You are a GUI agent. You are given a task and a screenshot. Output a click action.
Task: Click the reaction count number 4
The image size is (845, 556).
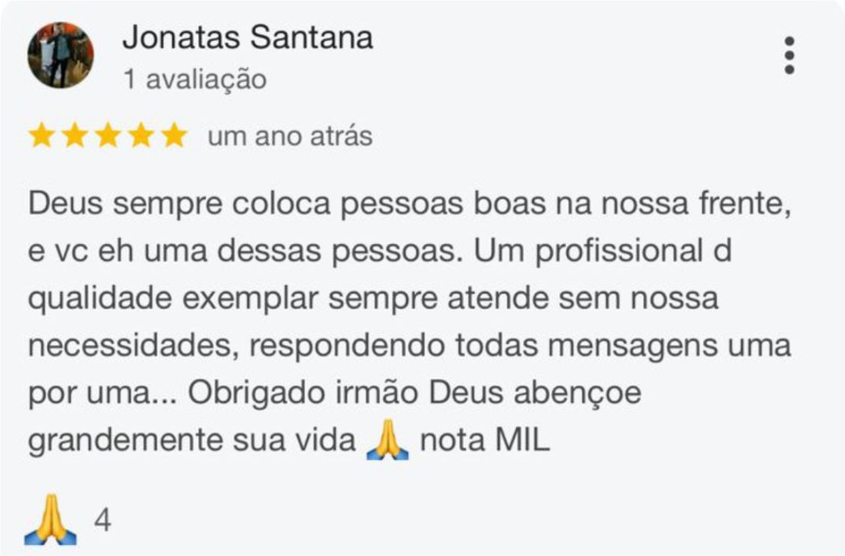[103, 521]
